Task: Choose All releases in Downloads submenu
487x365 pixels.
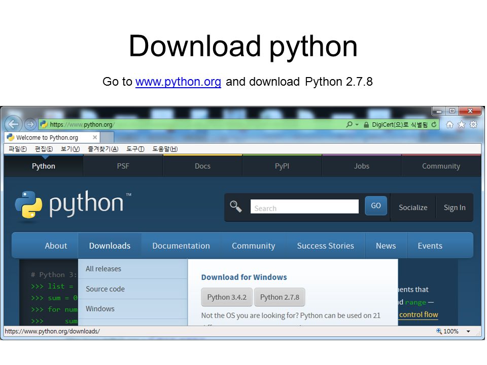Action: (x=133, y=269)
